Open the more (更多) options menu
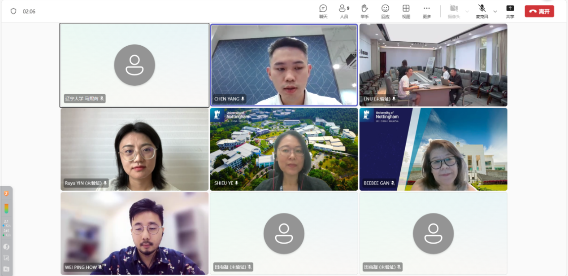Image resolution: width=568 pixels, height=276 pixels. 426,11
